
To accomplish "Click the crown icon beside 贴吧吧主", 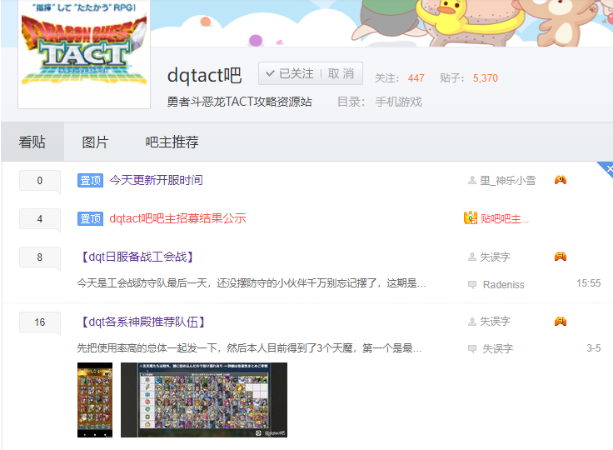I will pos(471,217).
